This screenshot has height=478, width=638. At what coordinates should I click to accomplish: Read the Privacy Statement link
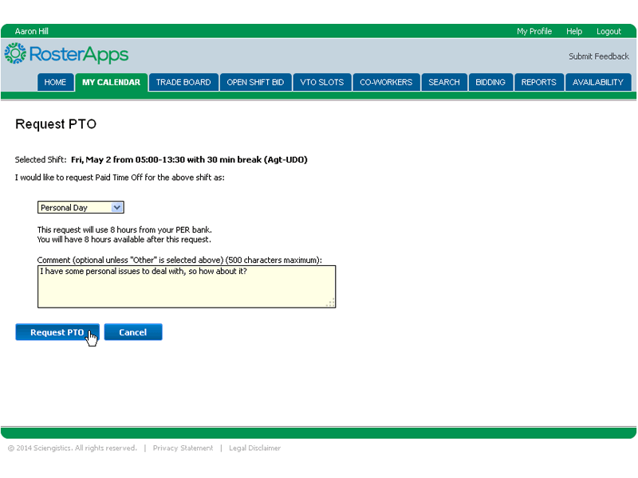pos(183,449)
